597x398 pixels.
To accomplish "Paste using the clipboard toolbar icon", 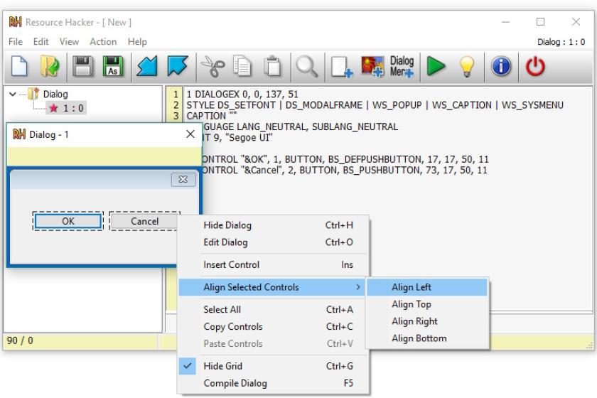I will [x=273, y=66].
